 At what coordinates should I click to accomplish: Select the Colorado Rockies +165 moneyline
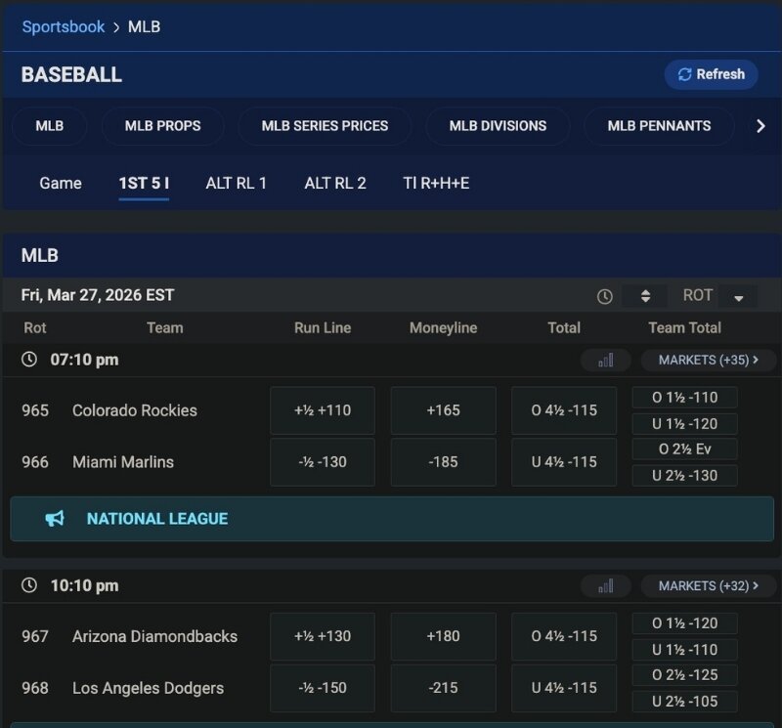[x=443, y=410]
